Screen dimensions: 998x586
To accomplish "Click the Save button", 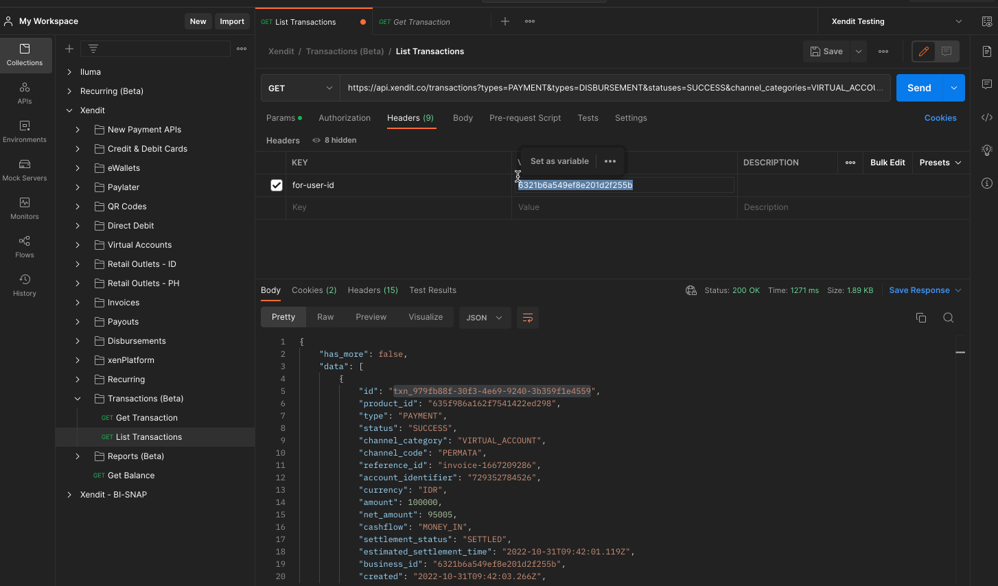I will 826,51.
